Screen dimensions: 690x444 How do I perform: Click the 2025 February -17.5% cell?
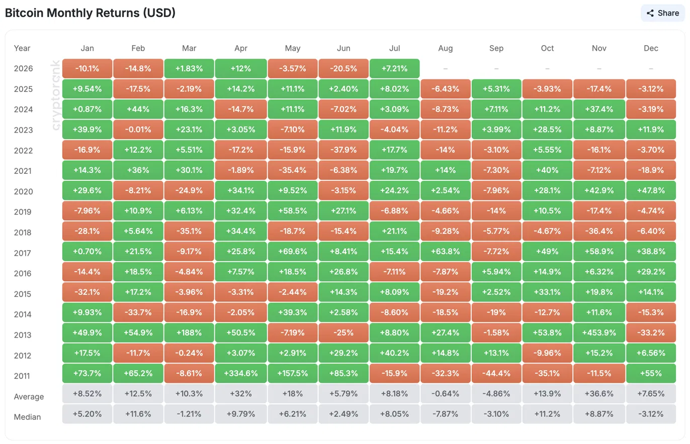click(x=138, y=89)
